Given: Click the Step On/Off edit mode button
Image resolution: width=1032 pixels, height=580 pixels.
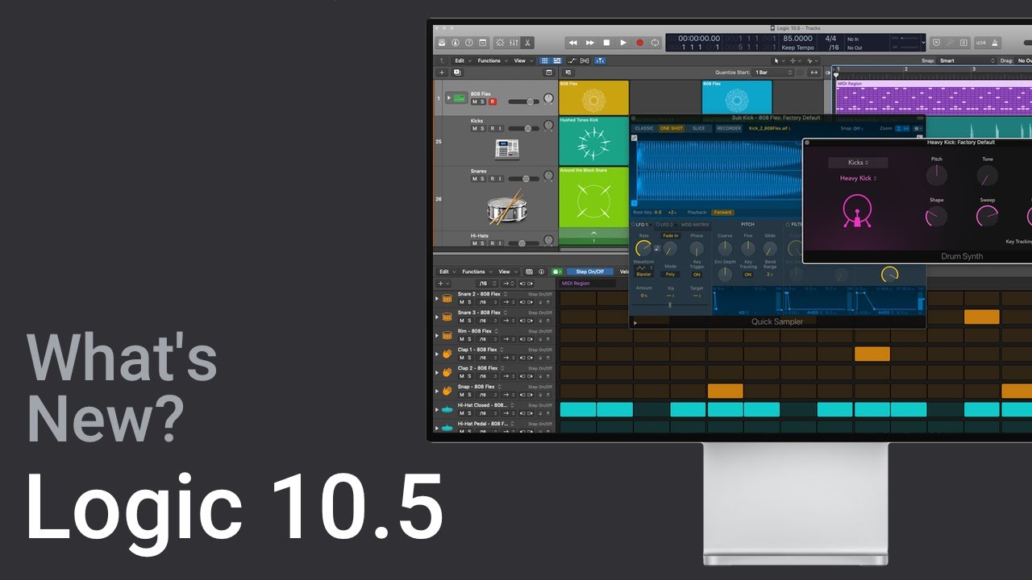Looking at the screenshot, I should (589, 271).
